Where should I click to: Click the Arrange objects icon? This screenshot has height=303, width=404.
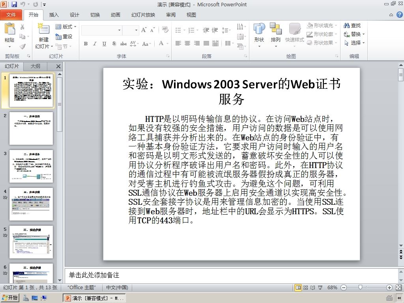[x=275, y=29]
